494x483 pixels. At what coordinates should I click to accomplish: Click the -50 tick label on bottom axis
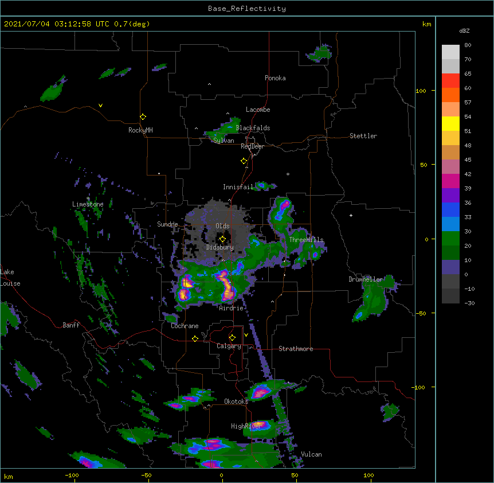pyautogui.click(x=146, y=475)
